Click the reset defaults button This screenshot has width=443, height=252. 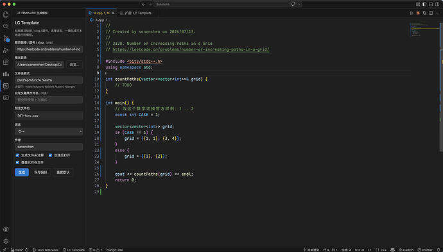click(63, 172)
